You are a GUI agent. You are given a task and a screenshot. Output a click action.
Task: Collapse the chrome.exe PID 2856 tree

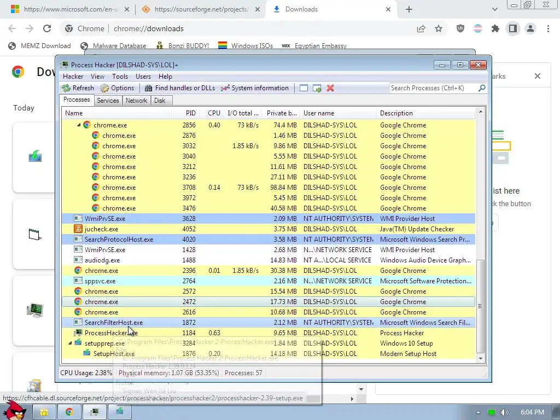click(79, 125)
